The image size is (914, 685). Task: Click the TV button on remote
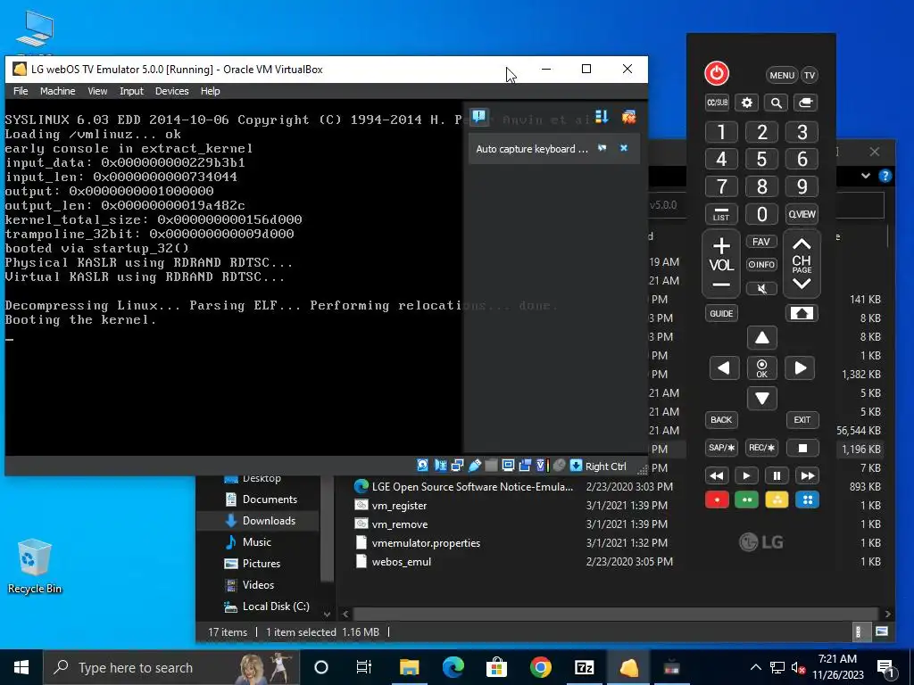click(810, 75)
